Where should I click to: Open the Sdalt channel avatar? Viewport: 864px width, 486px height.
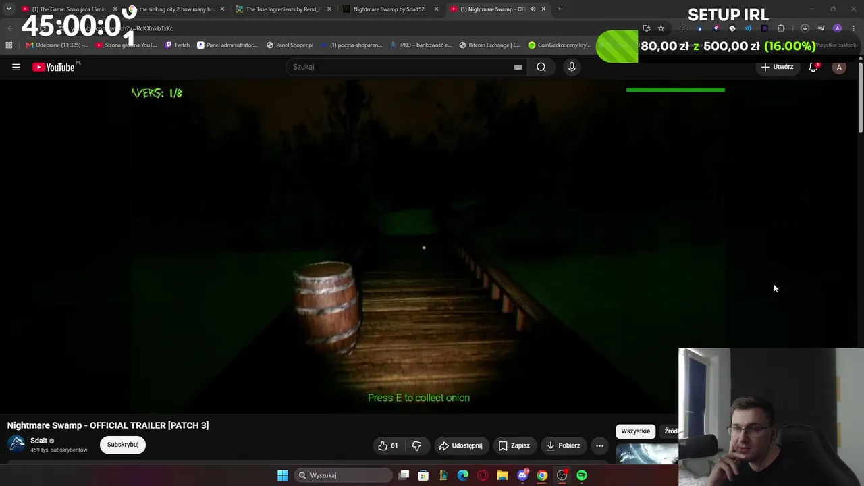pyautogui.click(x=17, y=444)
